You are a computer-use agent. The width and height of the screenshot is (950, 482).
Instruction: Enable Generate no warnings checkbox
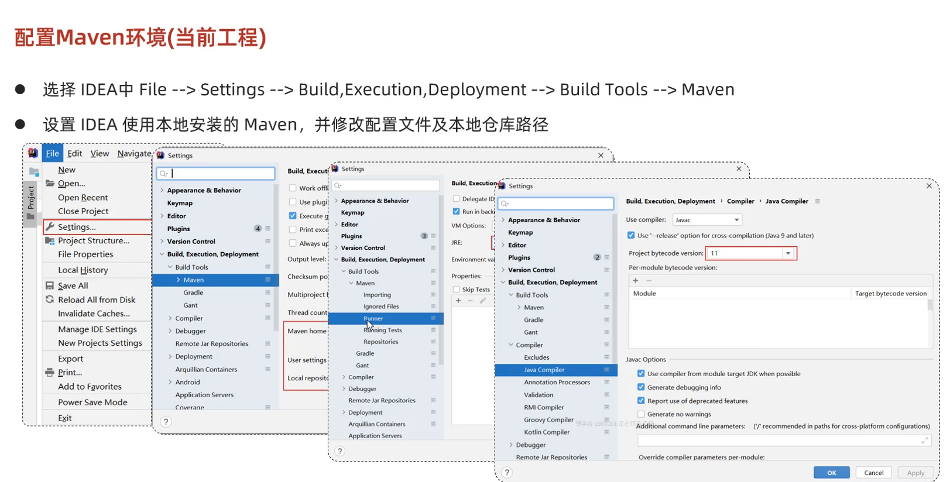tap(641, 414)
